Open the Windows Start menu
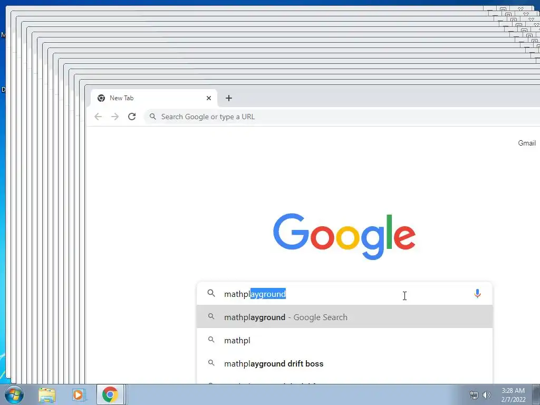This screenshot has height=405, width=540. pyautogui.click(x=14, y=394)
